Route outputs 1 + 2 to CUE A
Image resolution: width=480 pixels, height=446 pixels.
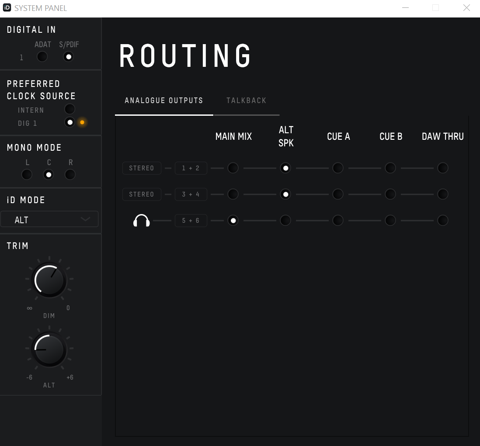tap(338, 168)
